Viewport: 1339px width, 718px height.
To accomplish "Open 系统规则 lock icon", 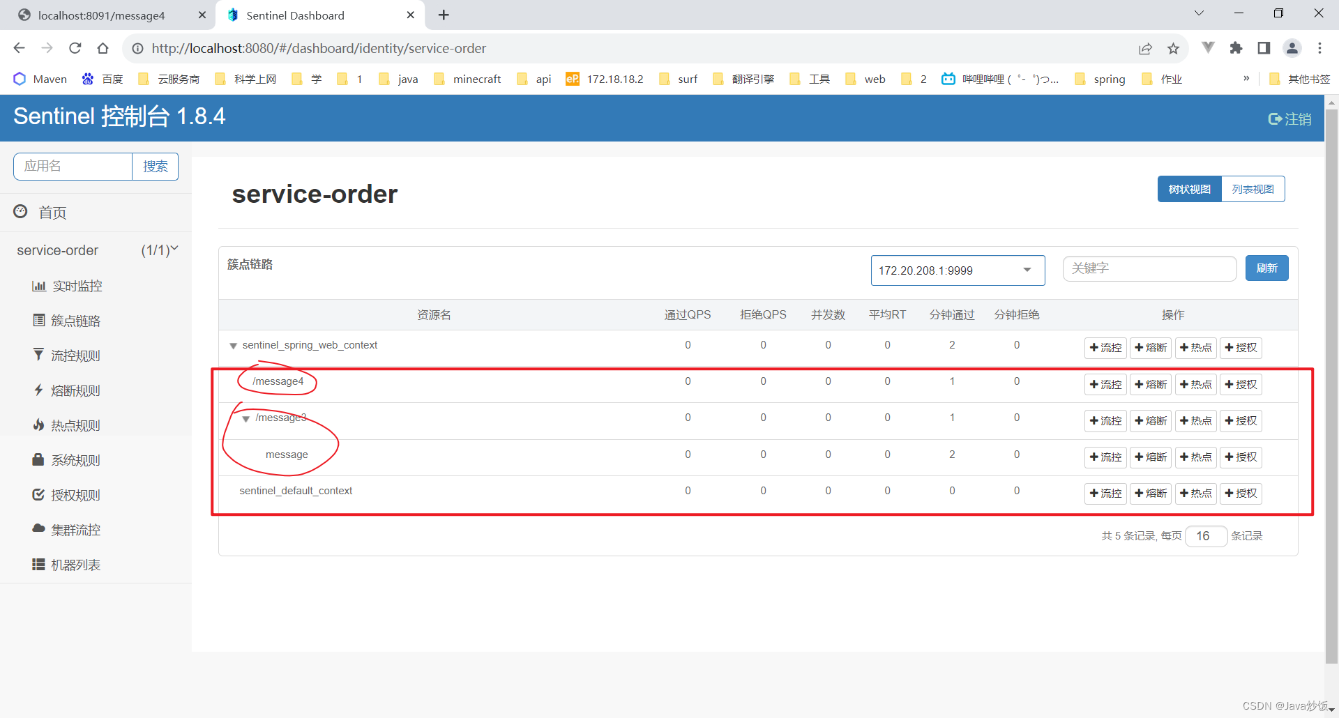I will [x=39, y=460].
